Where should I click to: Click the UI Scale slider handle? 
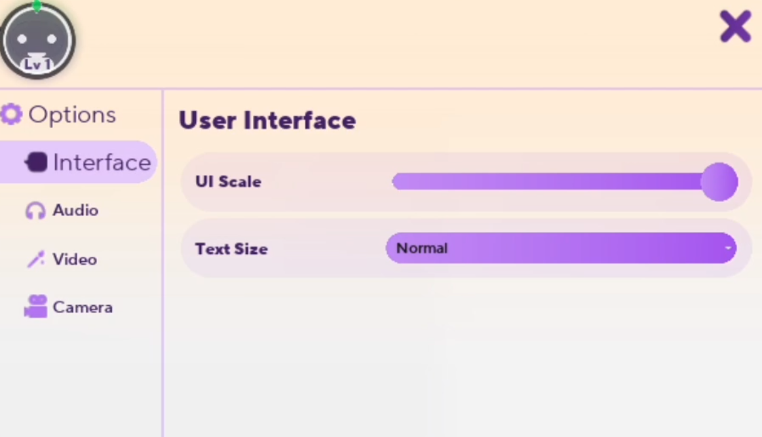(x=719, y=182)
